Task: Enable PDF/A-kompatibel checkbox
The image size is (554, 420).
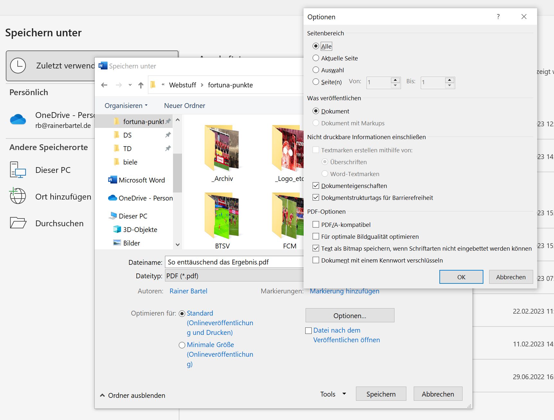Action: pyautogui.click(x=316, y=224)
